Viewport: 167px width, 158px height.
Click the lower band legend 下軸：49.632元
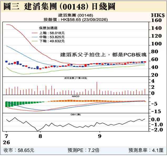[52, 41]
